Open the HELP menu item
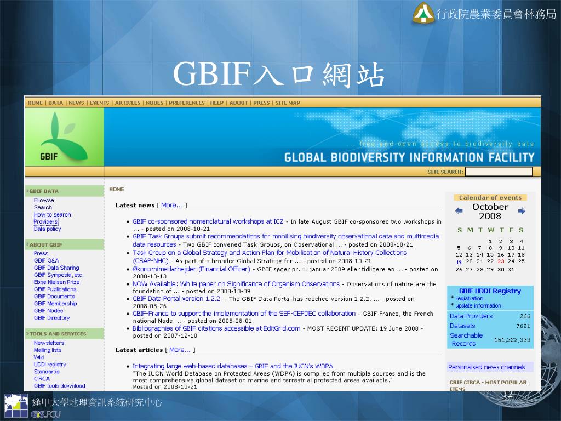 [x=217, y=103]
